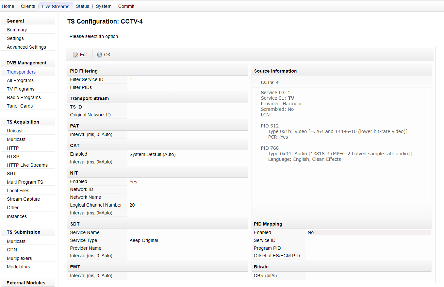444x287 pixels.
Task: Open the Status menu
Action: tap(82, 6)
